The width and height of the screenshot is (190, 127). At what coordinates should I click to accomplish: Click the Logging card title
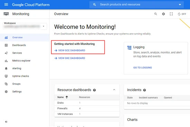(x=139, y=47)
